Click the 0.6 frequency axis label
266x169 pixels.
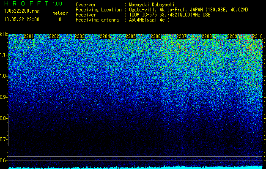(x=3, y=161)
